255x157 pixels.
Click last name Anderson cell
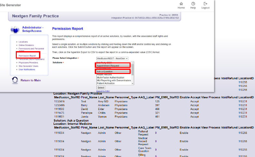[104, 106]
